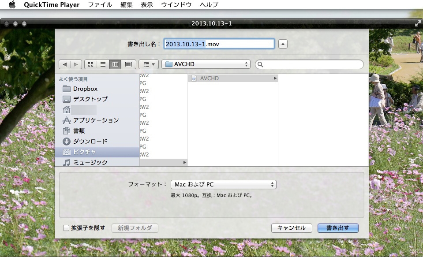Click the arrow of the selected first-column row

pyautogui.click(x=184, y=162)
